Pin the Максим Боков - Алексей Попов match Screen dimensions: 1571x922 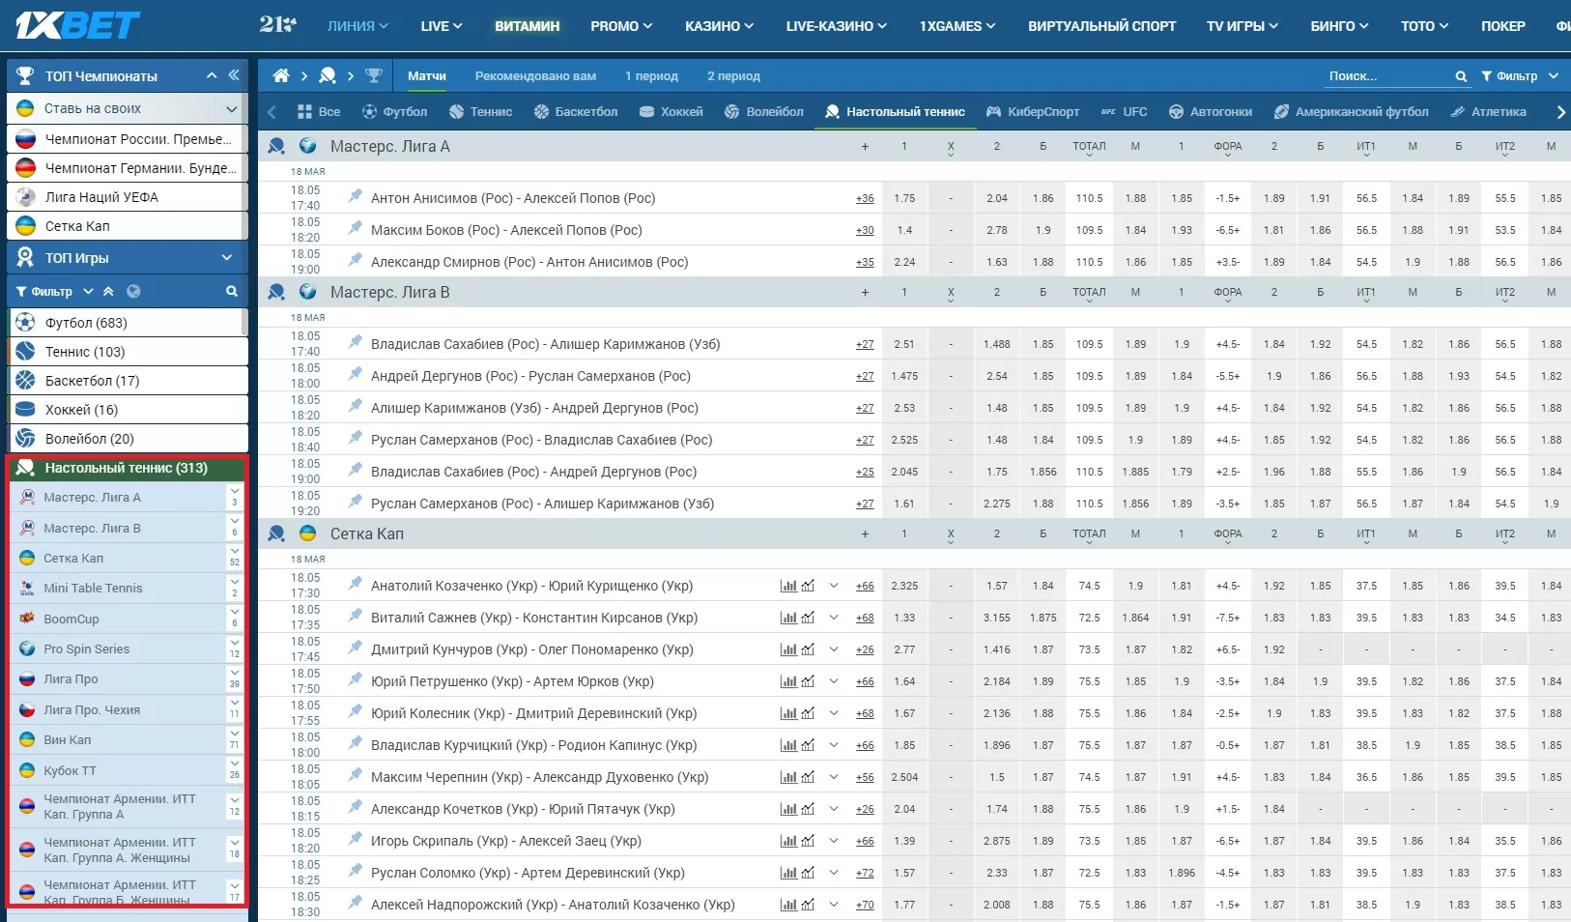(356, 229)
